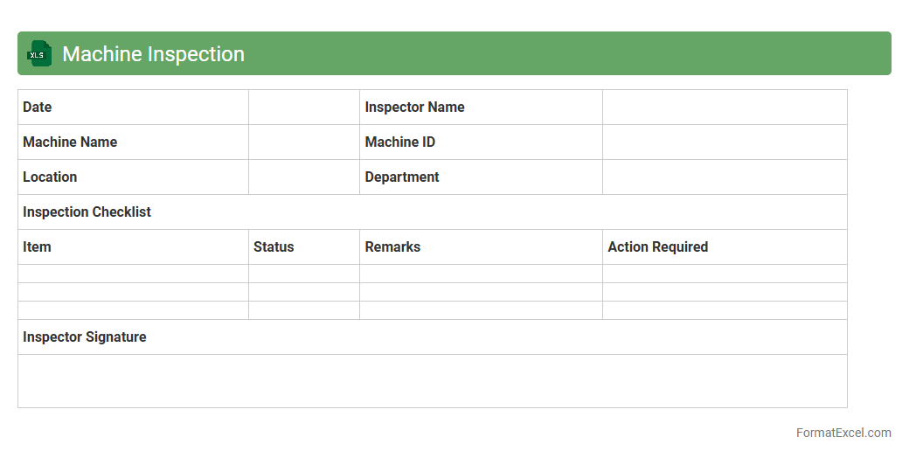Select first blank cell under Action Required
This screenshot has height=458, width=909.
[724, 274]
